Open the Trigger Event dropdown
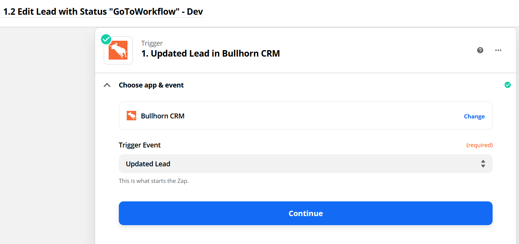This screenshot has height=244, width=519. pos(306,164)
